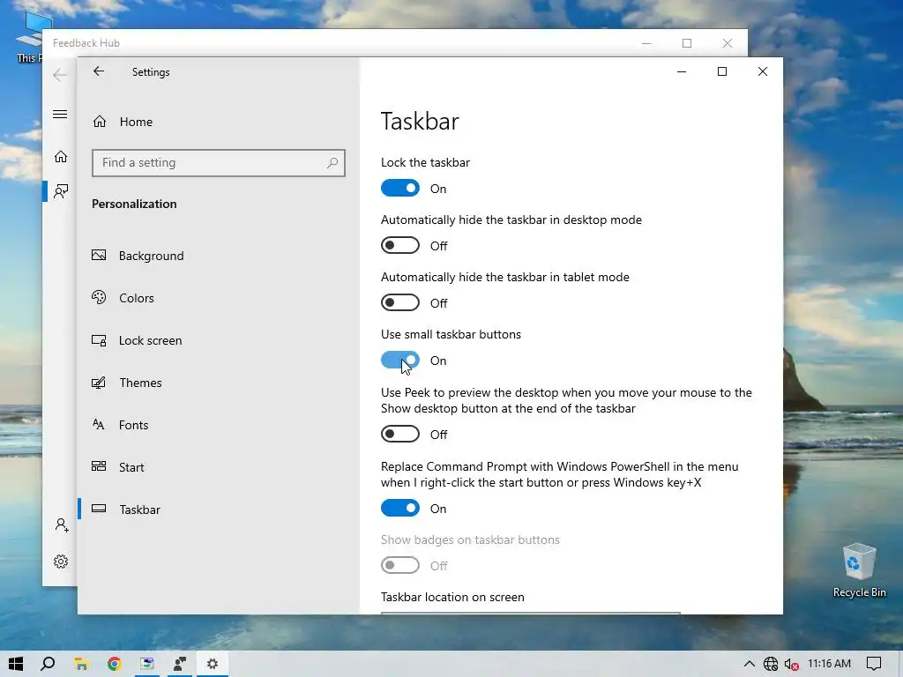Open Action Center notifications
The height and width of the screenshot is (677, 903).
(x=874, y=664)
